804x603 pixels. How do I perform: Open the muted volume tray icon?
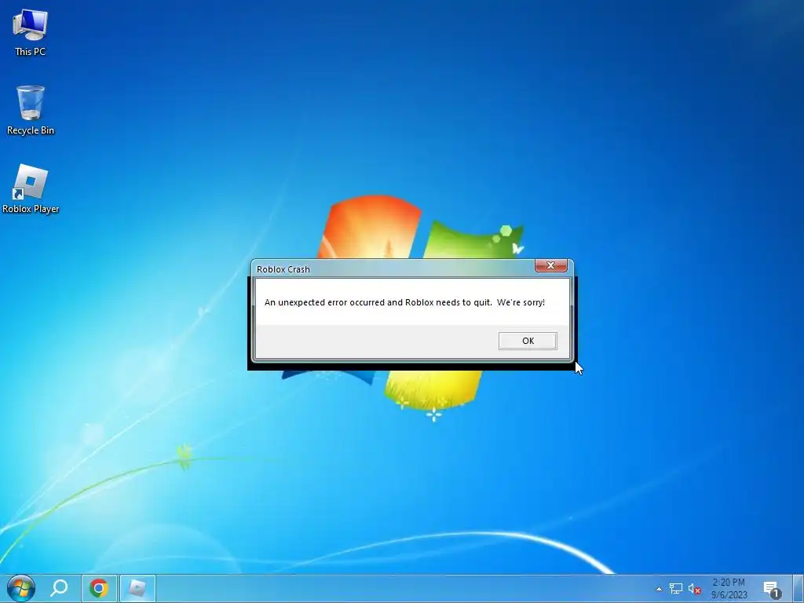694,589
